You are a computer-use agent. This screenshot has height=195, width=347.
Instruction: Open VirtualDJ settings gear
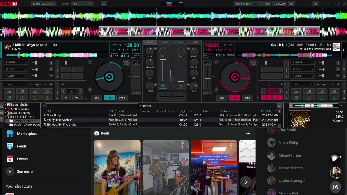(315, 4)
